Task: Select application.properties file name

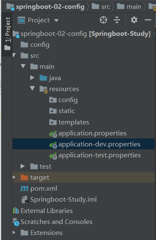Action: click(93, 133)
